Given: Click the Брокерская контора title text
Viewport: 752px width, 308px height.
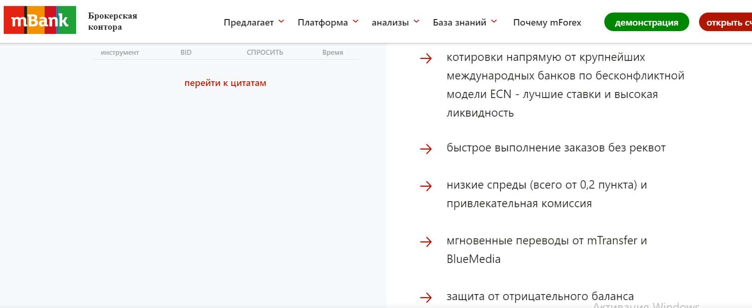Looking at the screenshot, I should 112,21.
